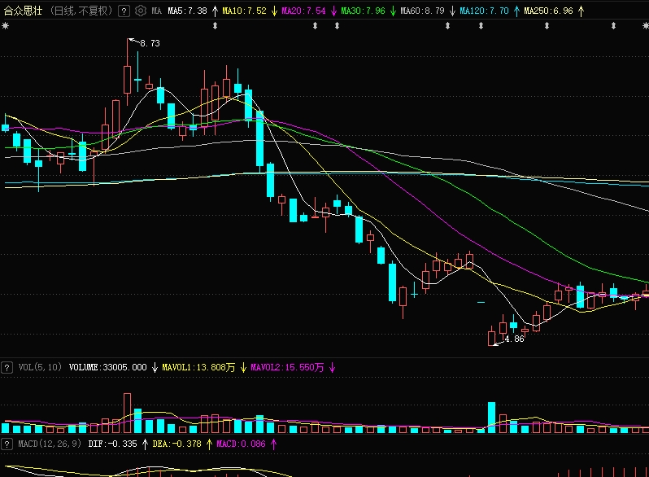This screenshot has width=649, height=477.
Task: Select the MA60:8.79 label
Action: (422, 11)
